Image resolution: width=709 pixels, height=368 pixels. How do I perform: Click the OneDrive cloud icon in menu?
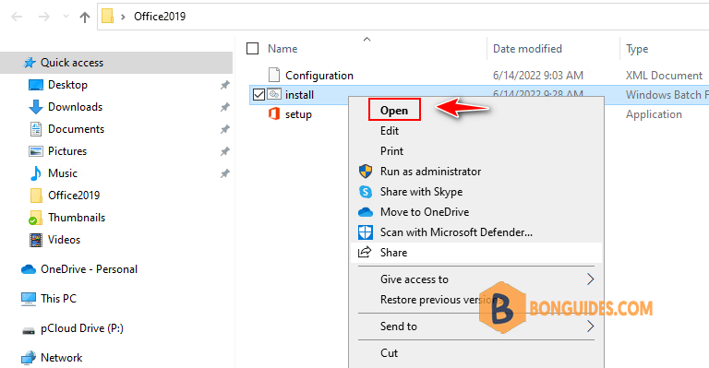pos(366,212)
